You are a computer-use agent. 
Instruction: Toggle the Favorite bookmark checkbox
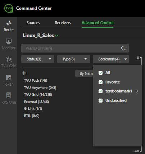100,82
